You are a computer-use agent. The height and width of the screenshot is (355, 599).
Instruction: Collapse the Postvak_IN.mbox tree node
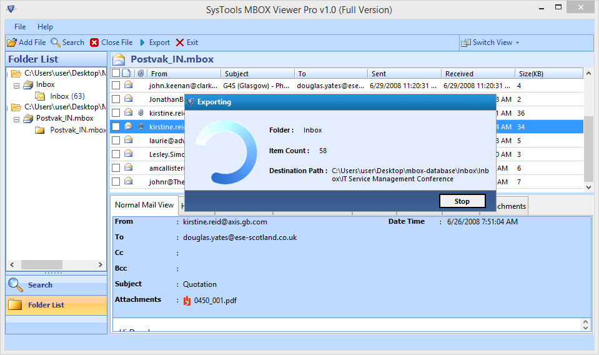pos(16,119)
